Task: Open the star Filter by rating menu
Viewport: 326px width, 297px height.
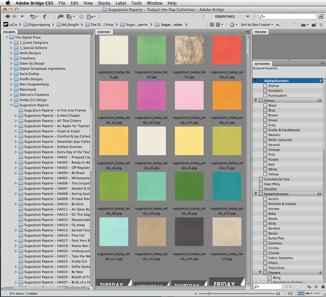Action: [234, 25]
